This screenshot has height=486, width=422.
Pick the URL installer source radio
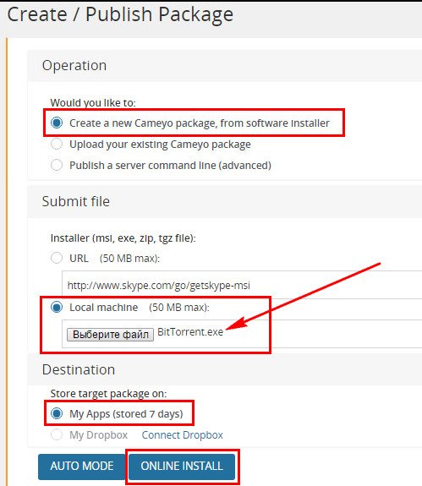[57, 258]
